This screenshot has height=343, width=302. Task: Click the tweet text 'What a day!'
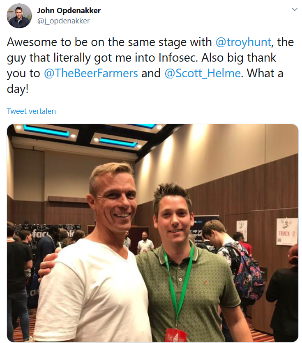(x=265, y=73)
